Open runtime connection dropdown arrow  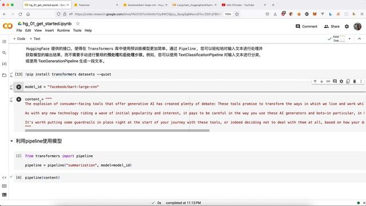point(349,39)
